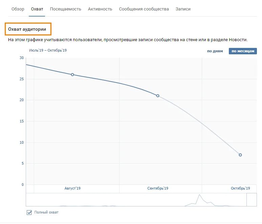Image resolution: width=262 pixels, height=224 pixels.
Task: Click the Полный охват label
Action: click(x=46, y=212)
